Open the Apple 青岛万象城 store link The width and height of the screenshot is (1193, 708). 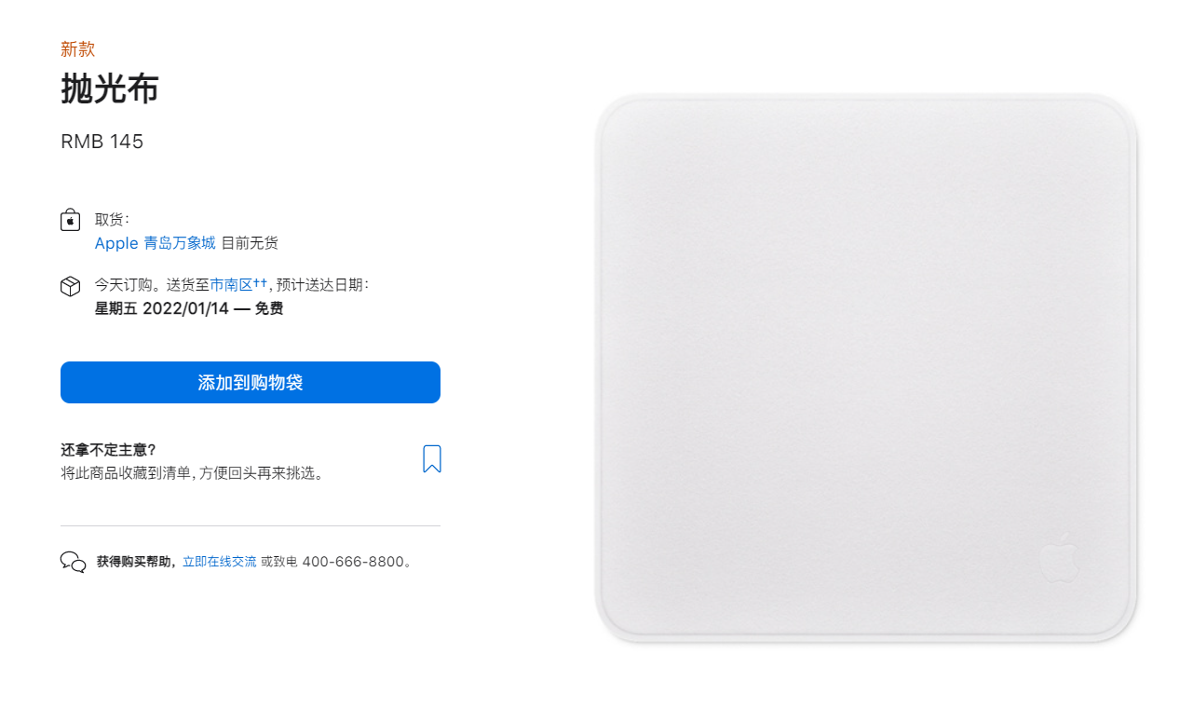click(155, 243)
